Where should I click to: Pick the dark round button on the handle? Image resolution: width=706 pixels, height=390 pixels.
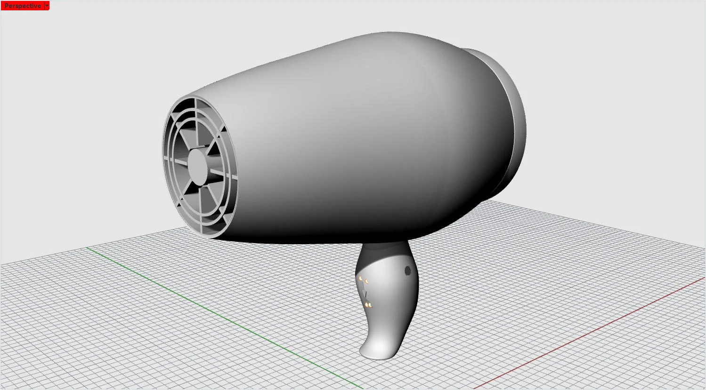(x=407, y=271)
